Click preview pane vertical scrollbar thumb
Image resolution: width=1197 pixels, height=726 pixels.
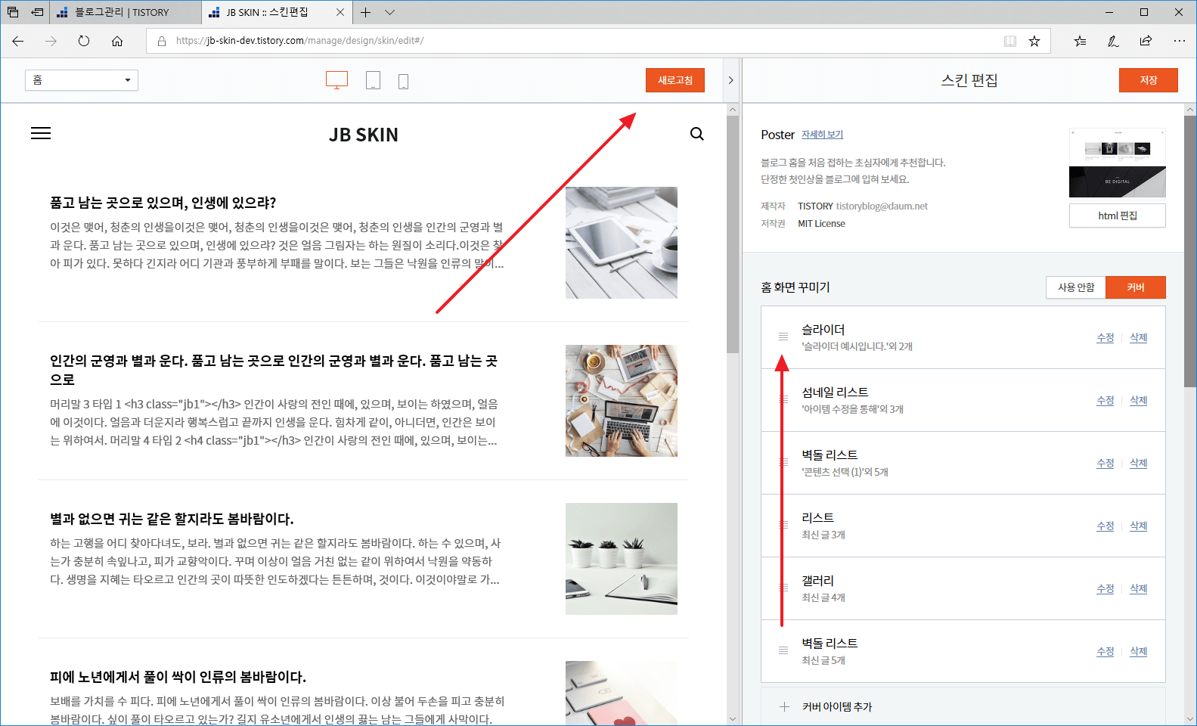coord(732,234)
